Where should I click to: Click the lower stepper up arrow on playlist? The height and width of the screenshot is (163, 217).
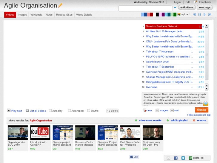tap(207, 85)
